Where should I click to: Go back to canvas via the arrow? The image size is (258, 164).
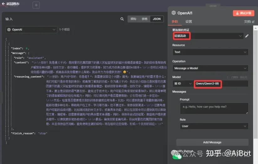coord(3,4)
